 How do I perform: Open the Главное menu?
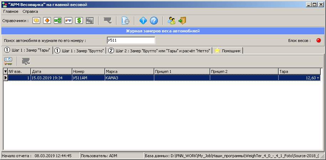coord(11,12)
